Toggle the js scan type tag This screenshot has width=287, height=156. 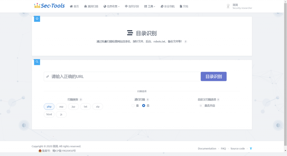[61, 114]
